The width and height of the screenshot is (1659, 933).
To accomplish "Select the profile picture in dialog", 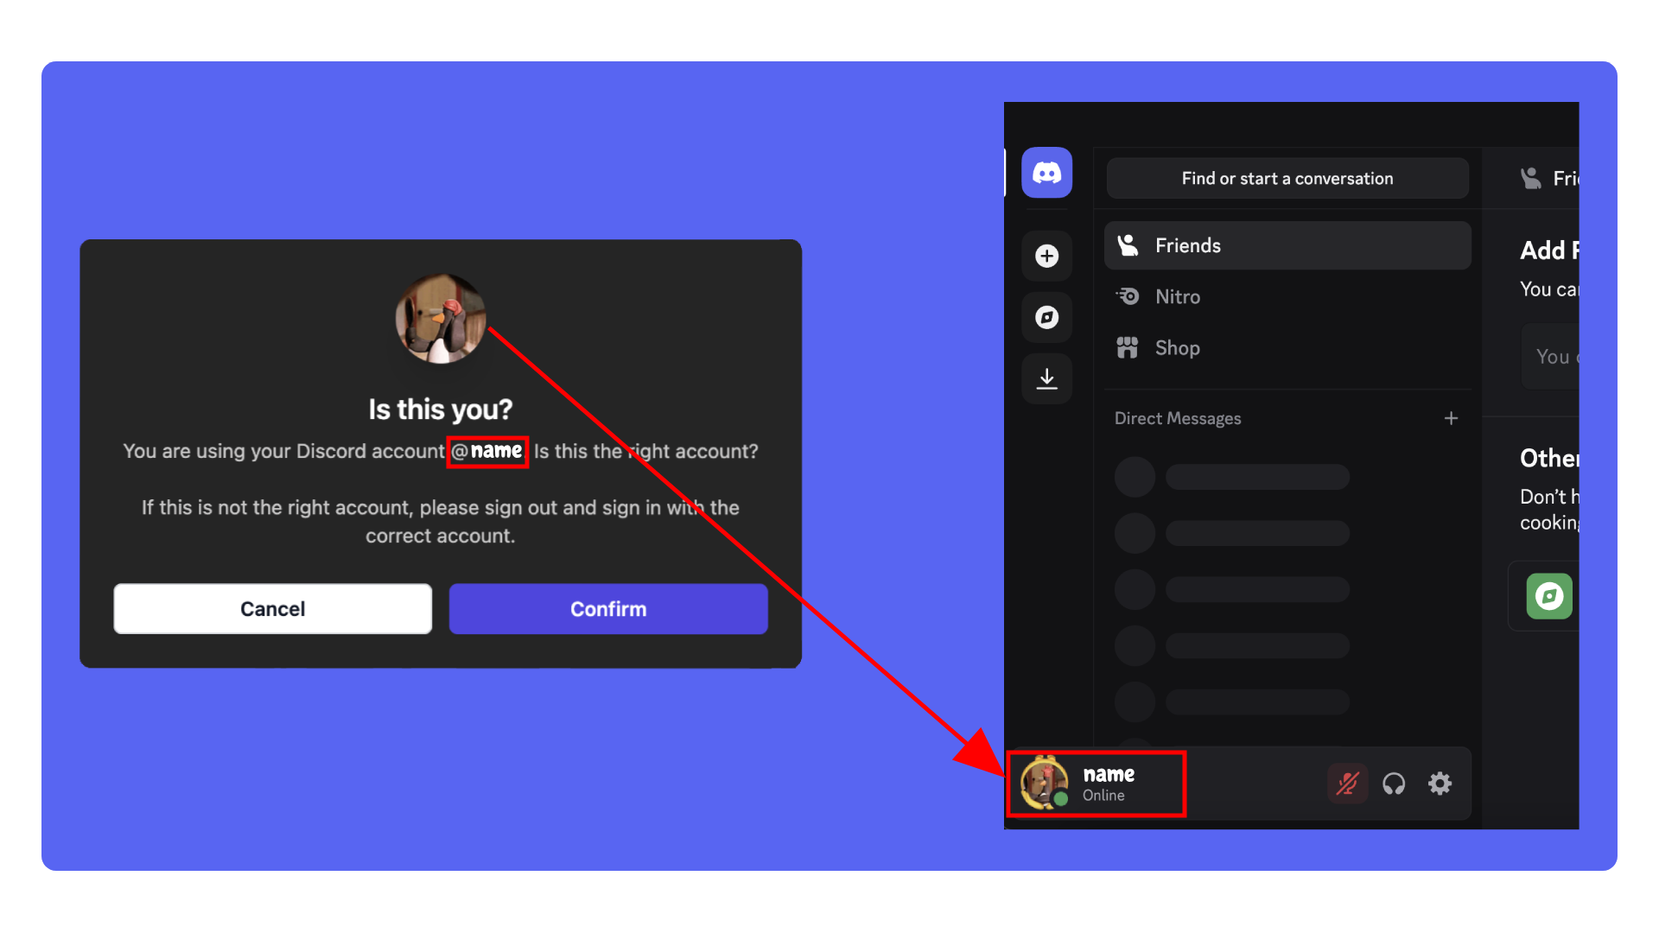I will click(441, 319).
